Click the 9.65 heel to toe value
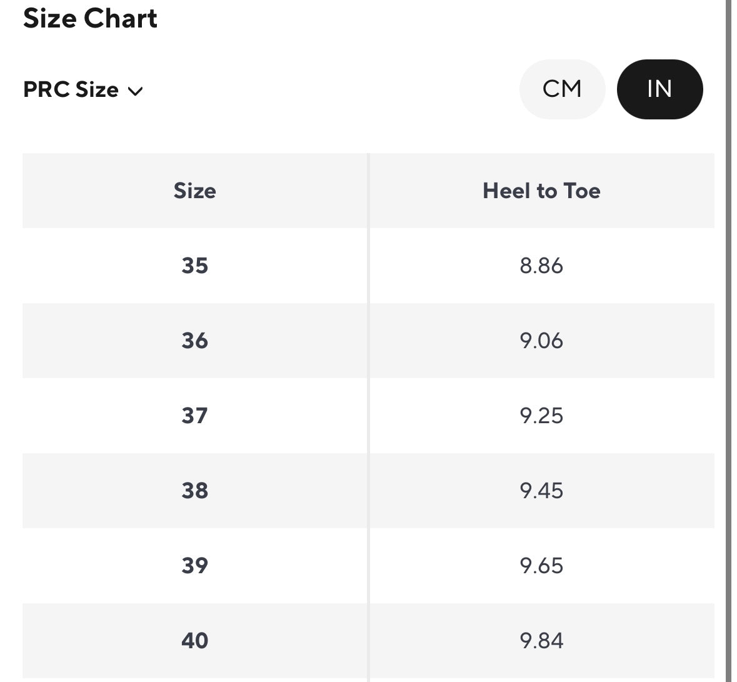 541,566
